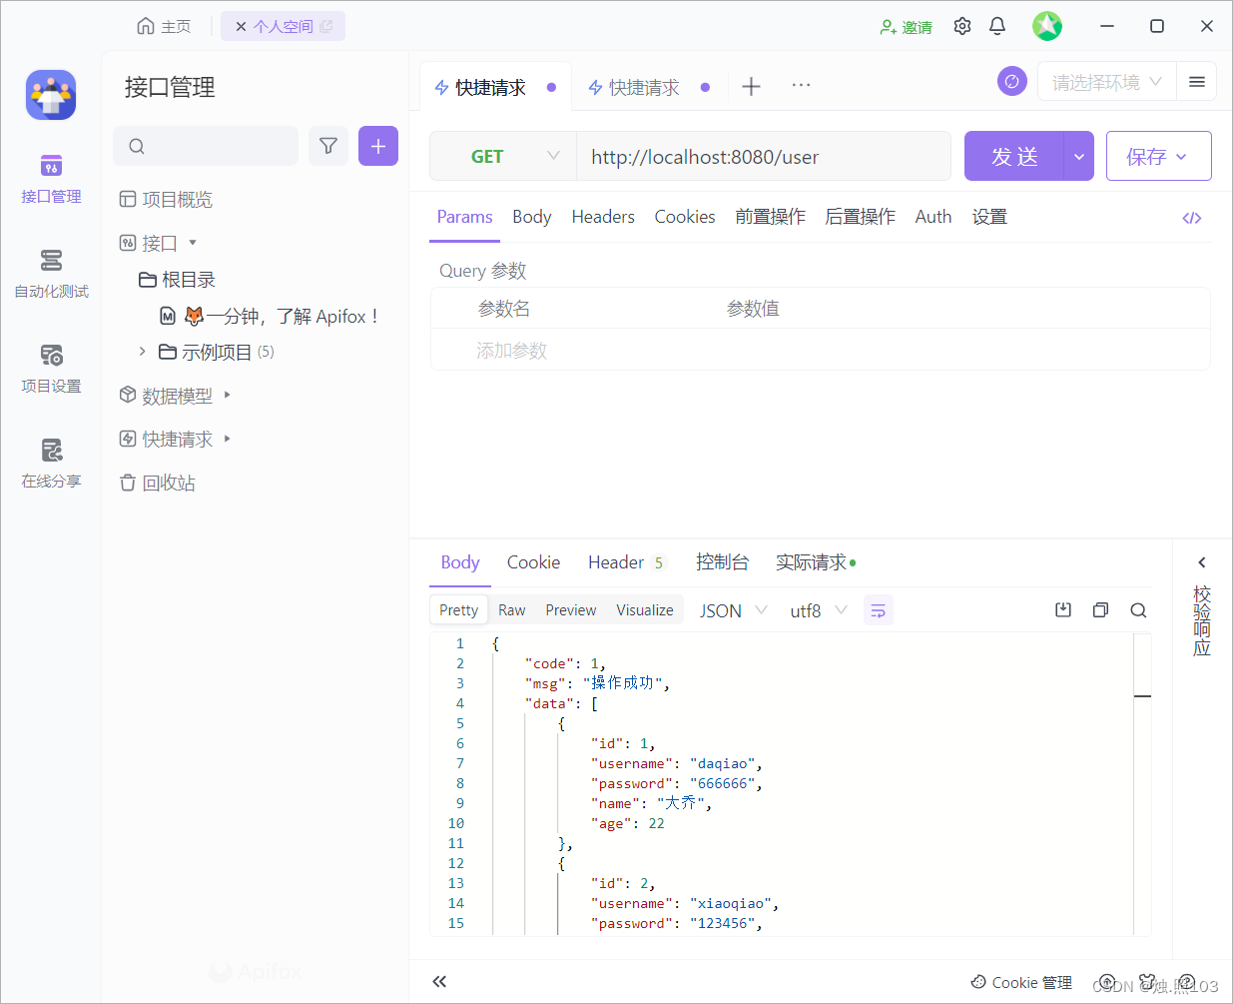Select the Headers request tab
1233x1004 pixels.
click(603, 217)
